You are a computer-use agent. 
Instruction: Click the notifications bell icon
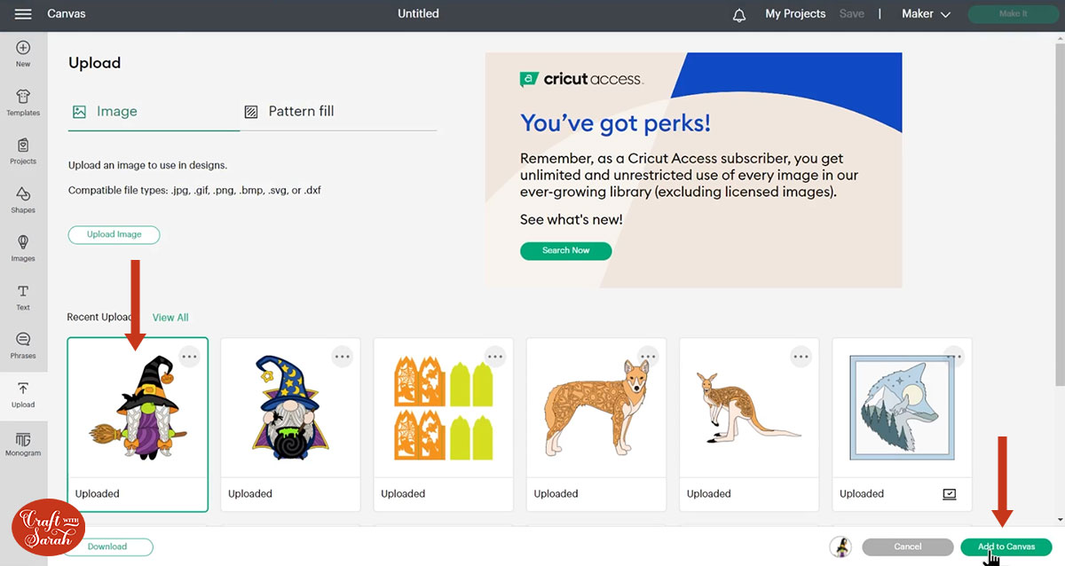pos(739,15)
